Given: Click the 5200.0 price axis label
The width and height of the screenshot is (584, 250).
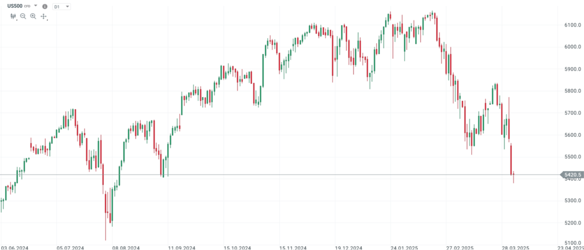Looking at the screenshot, I should coord(573,223).
